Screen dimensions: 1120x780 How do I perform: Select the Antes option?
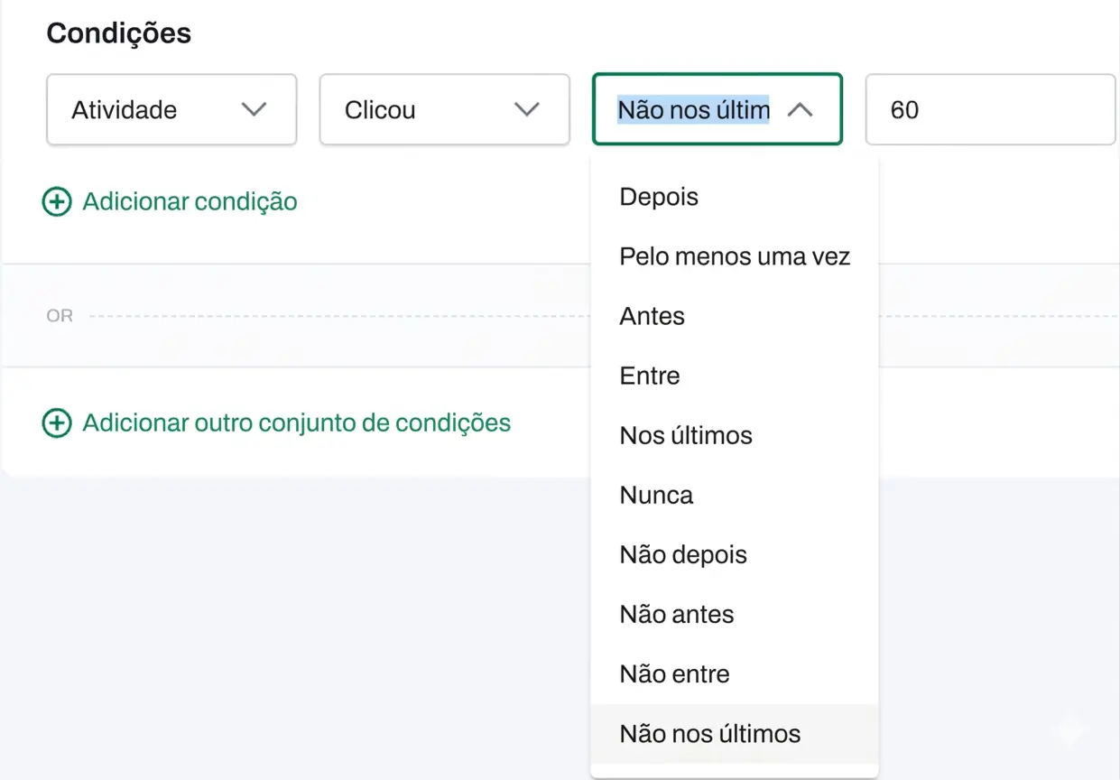[x=652, y=316]
